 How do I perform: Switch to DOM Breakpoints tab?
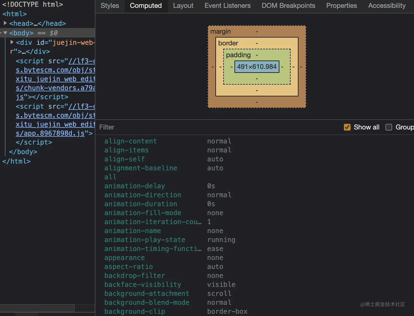[288, 6]
